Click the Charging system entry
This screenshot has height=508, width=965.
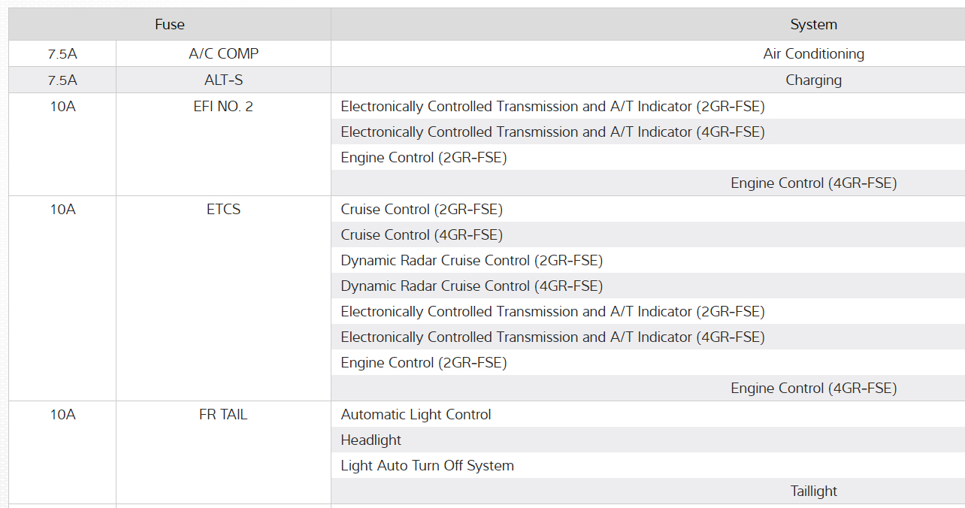(813, 80)
